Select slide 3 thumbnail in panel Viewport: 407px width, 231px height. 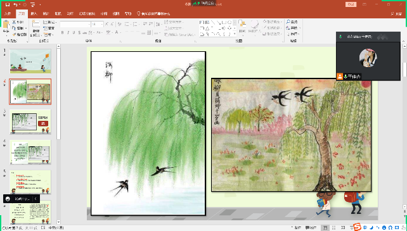pos(30,122)
